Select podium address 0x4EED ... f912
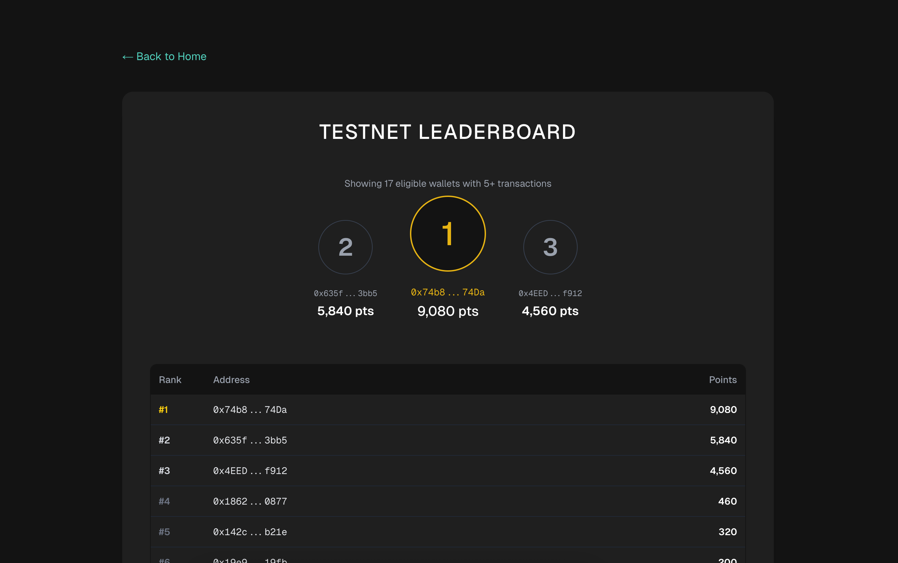 click(550, 293)
